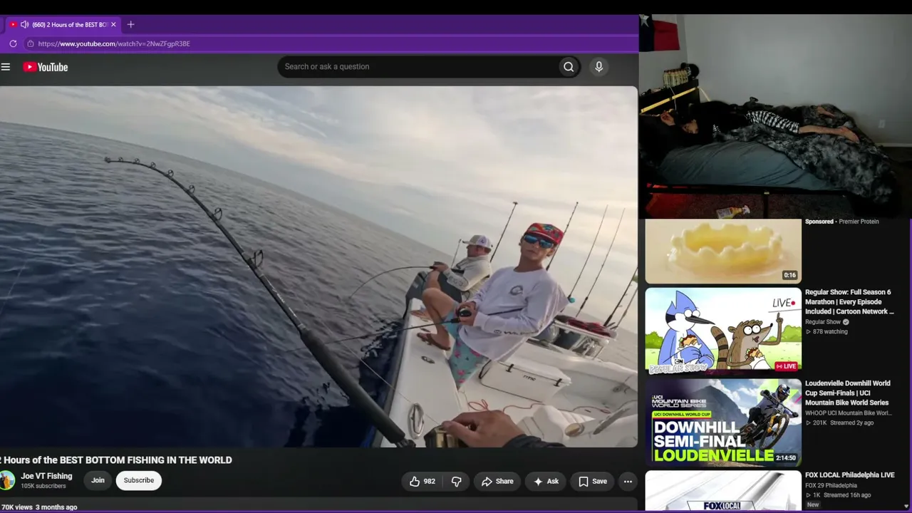Open the Loudenvielle Downhill Semi-Final thumbnail
This screenshot has height=513, width=912.
[723, 423]
